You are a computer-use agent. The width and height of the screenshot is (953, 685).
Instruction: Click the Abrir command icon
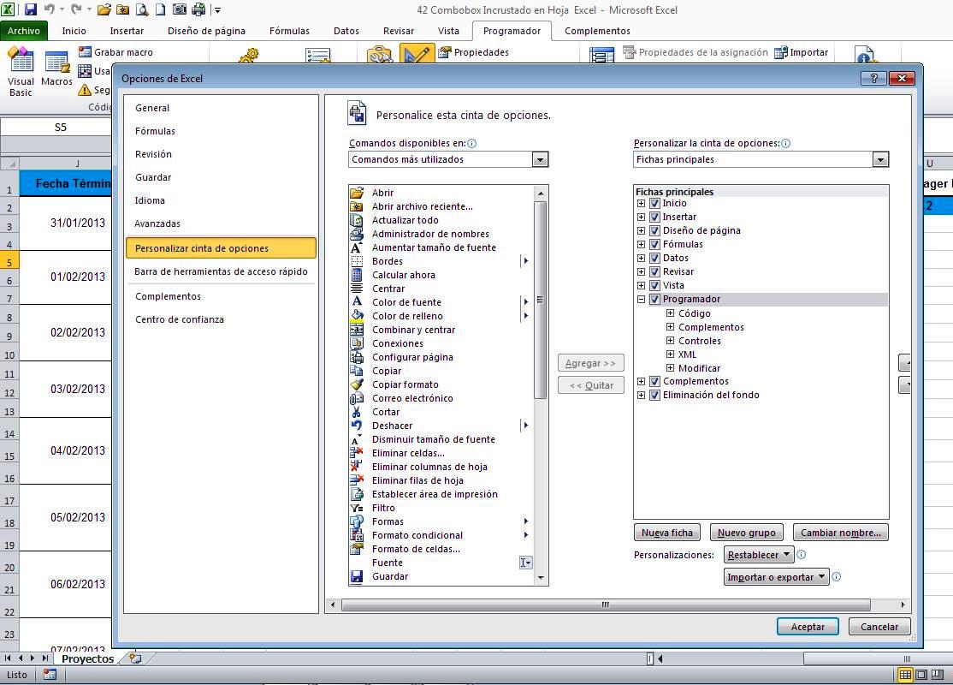pos(357,193)
